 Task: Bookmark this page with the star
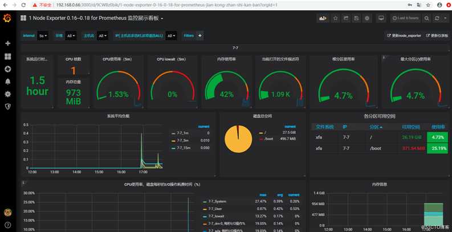pyautogui.click(x=429, y=5)
